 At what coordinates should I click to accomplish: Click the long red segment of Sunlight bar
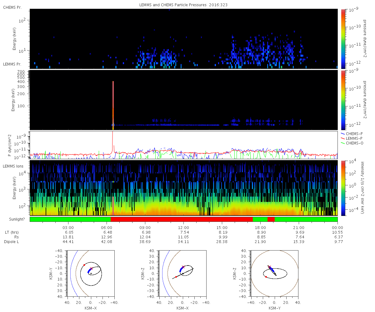182,219
